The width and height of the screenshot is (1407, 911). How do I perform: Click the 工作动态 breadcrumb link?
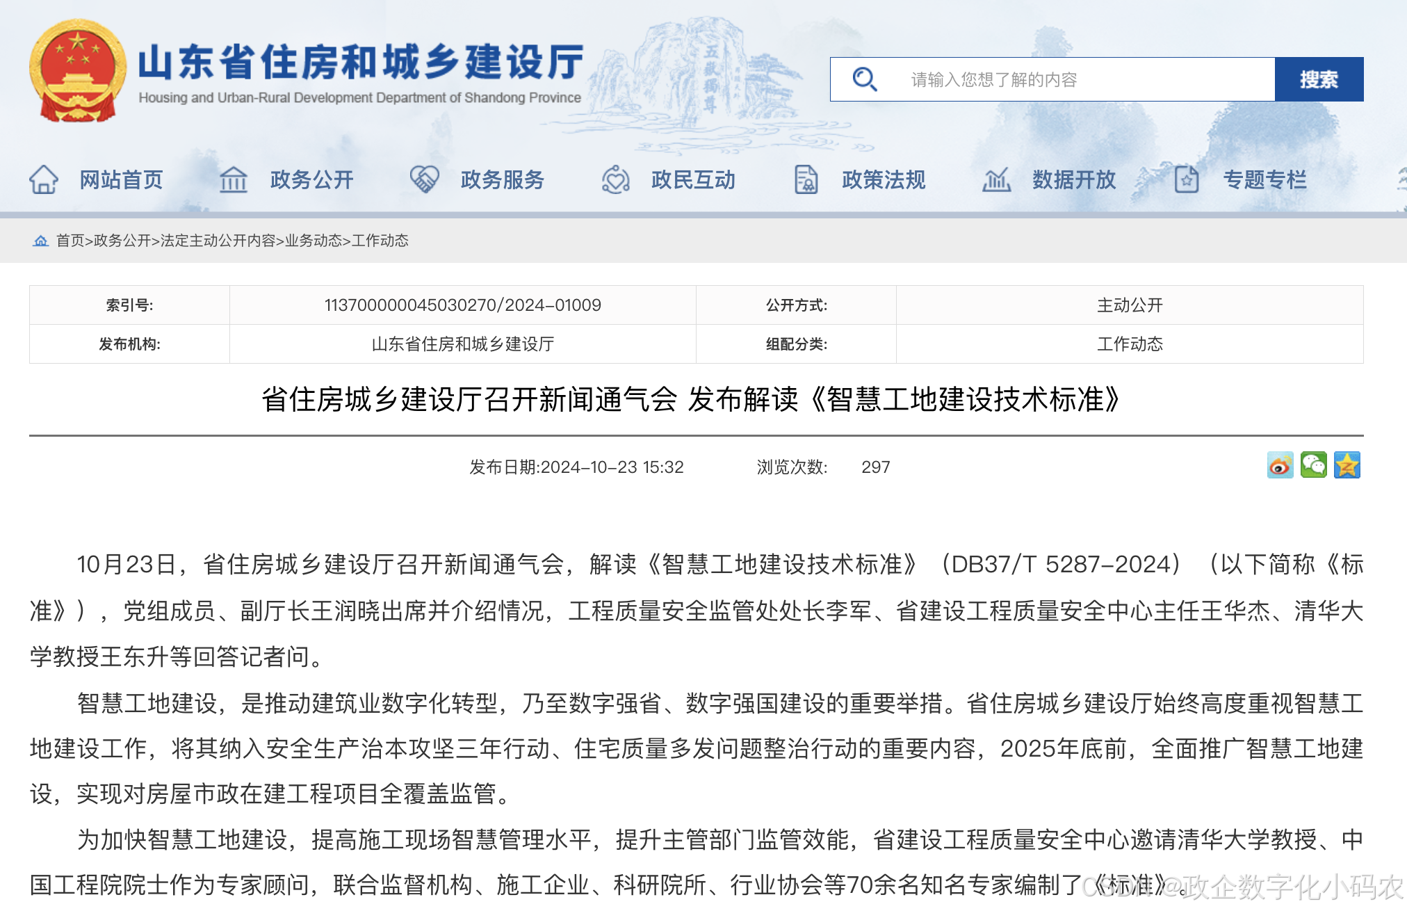tap(380, 241)
